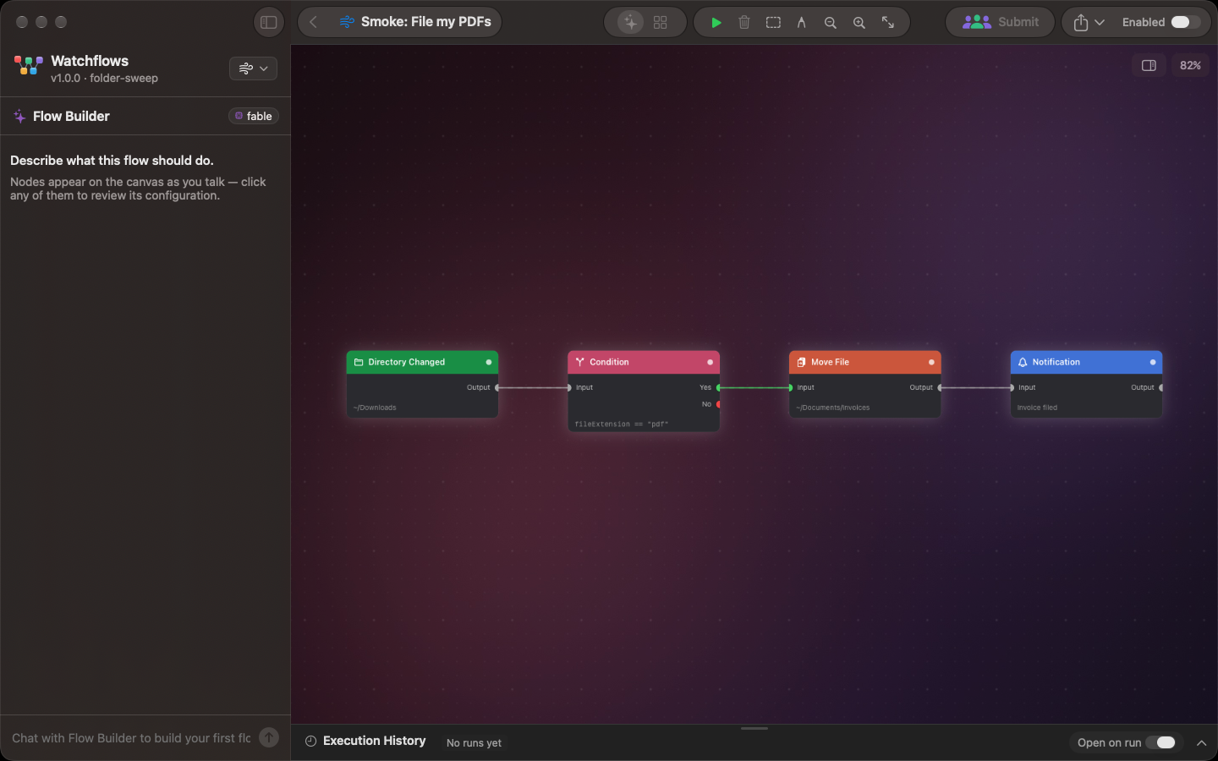Select the text annotation tool
This screenshot has width=1218, height=761.
click(x=802, y=22)
